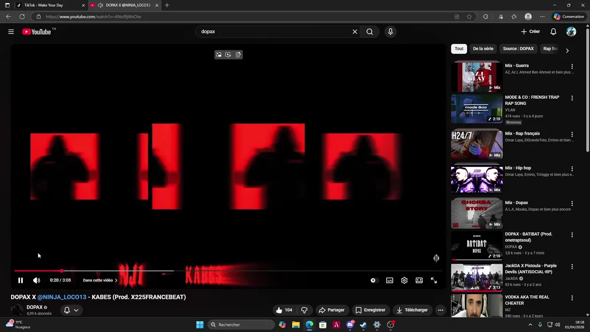Open options for Mix - Dopax
590x332 pixels.
(572, 204)
